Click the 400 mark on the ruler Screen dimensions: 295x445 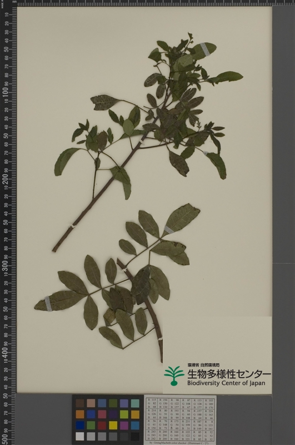pos(6,353)
